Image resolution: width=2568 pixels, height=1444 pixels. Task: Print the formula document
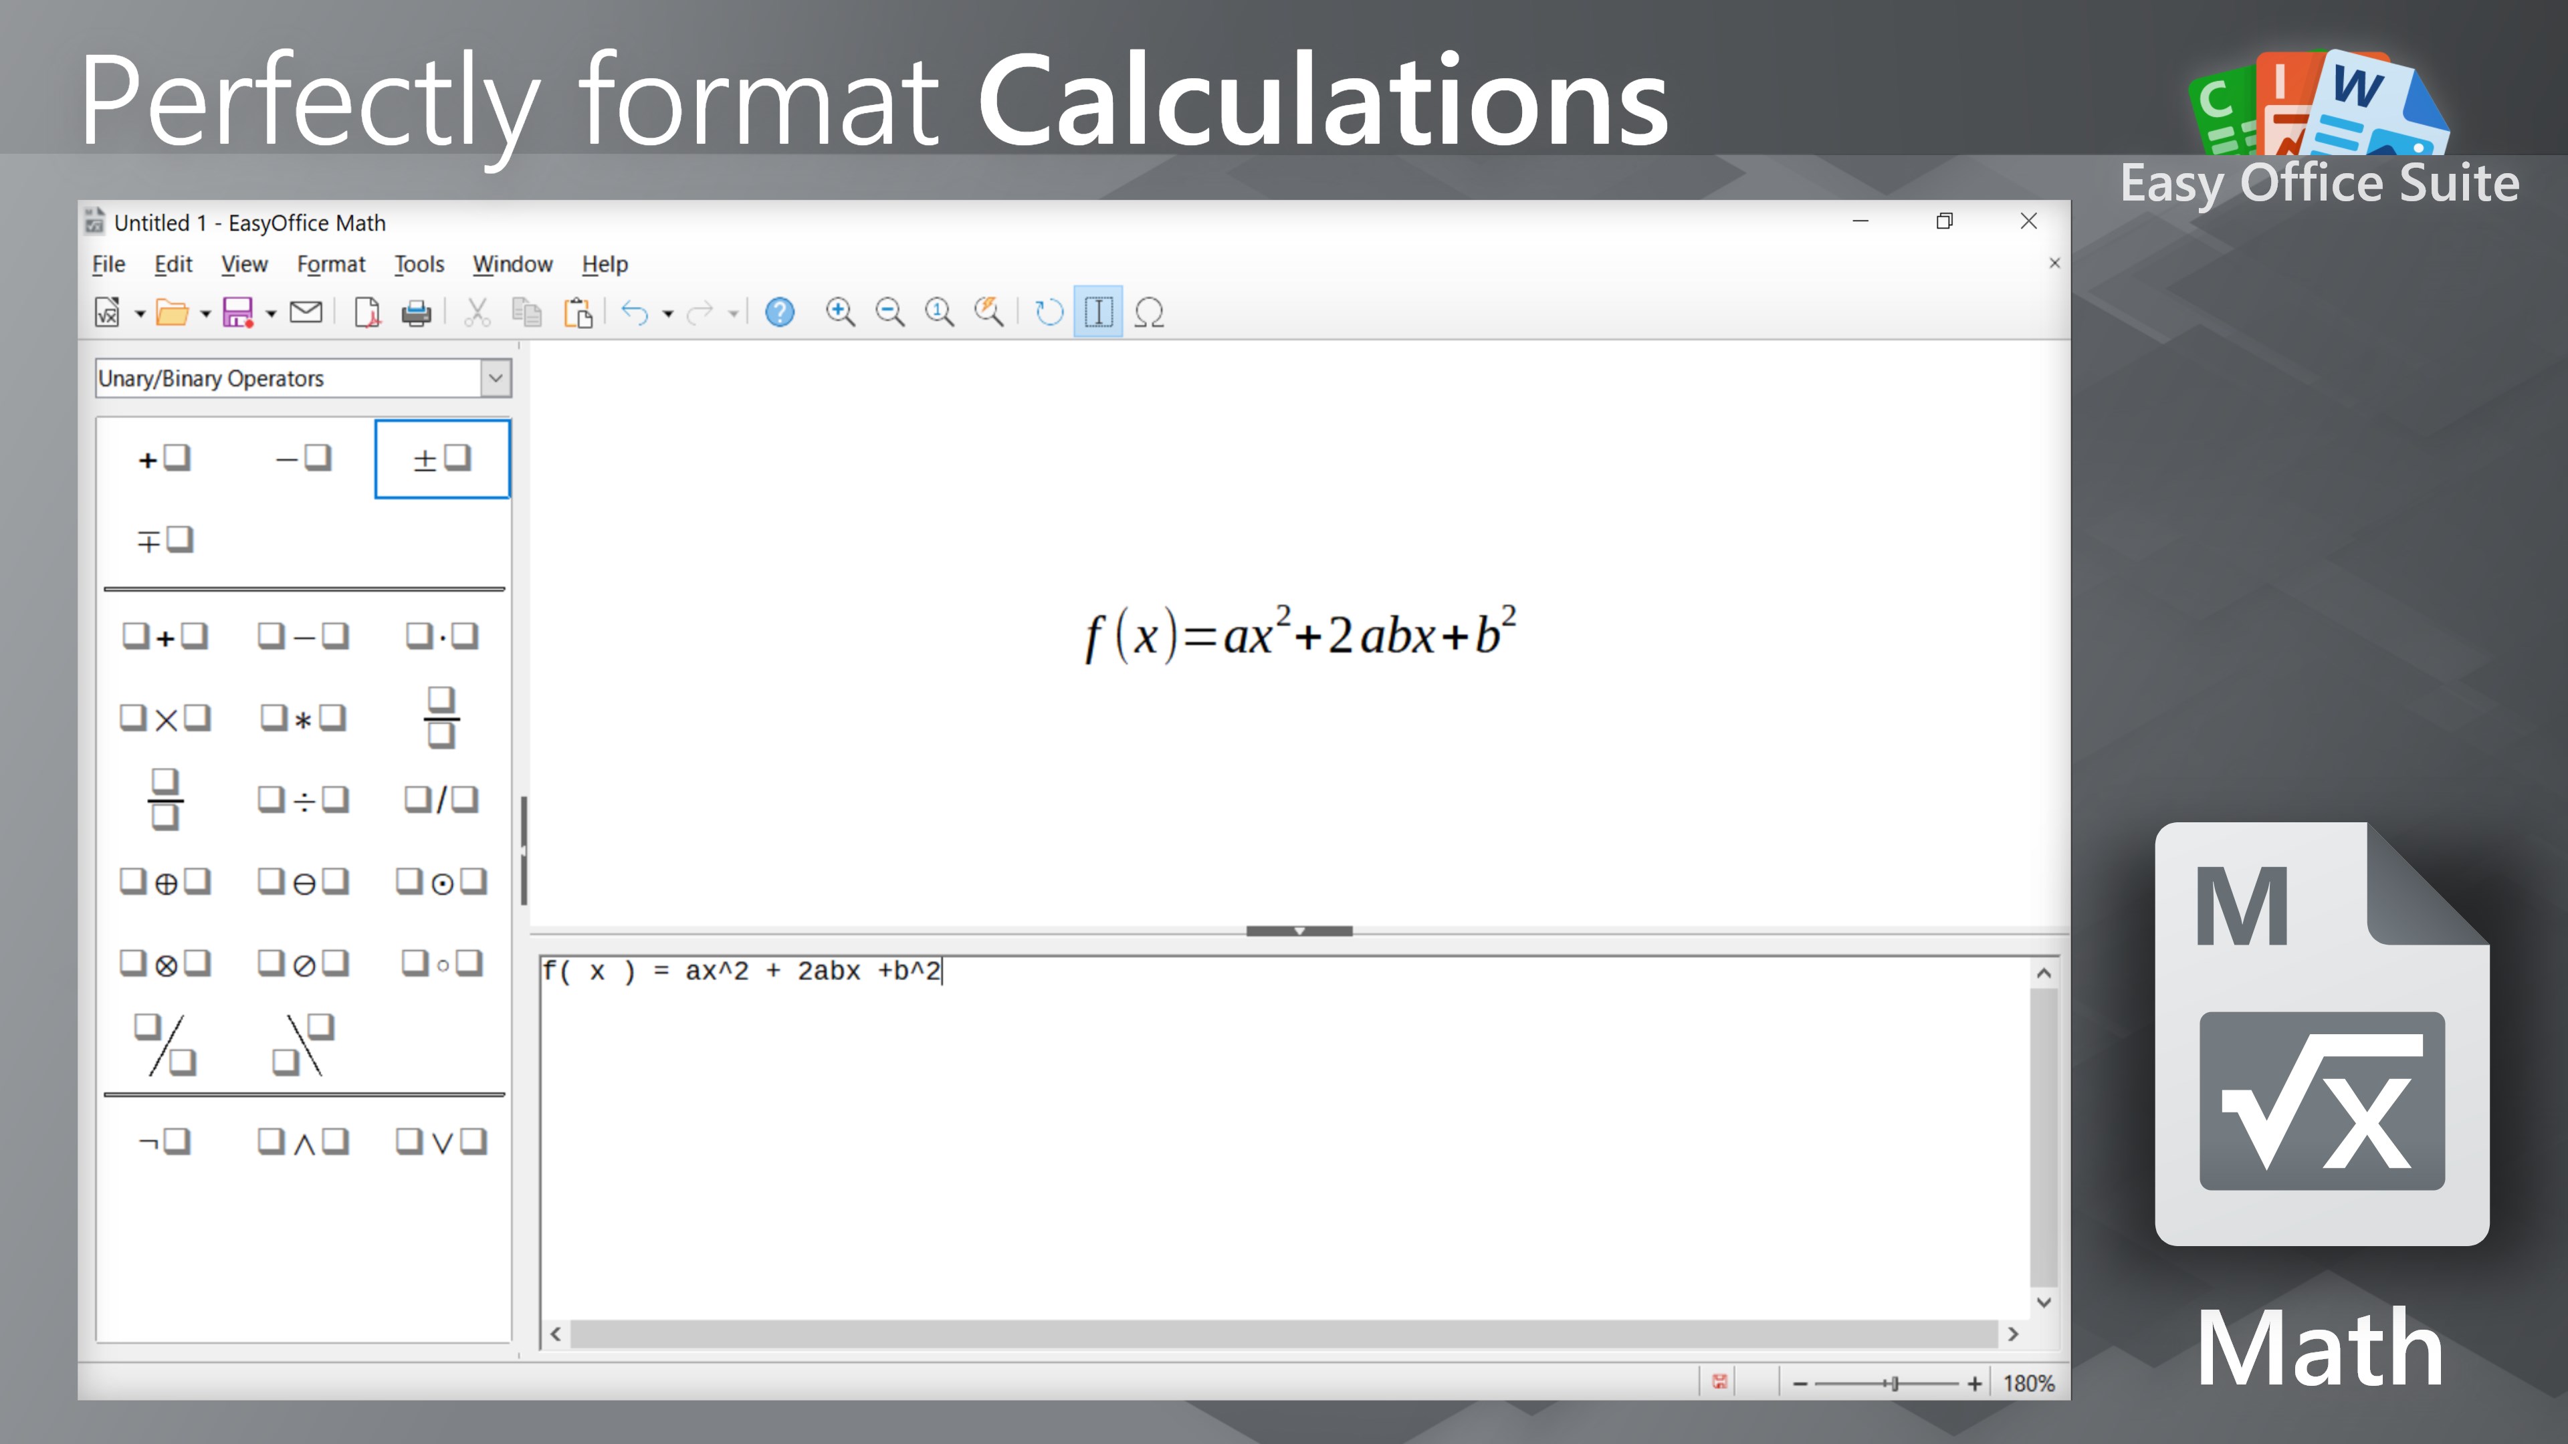[x=417, y=312]
